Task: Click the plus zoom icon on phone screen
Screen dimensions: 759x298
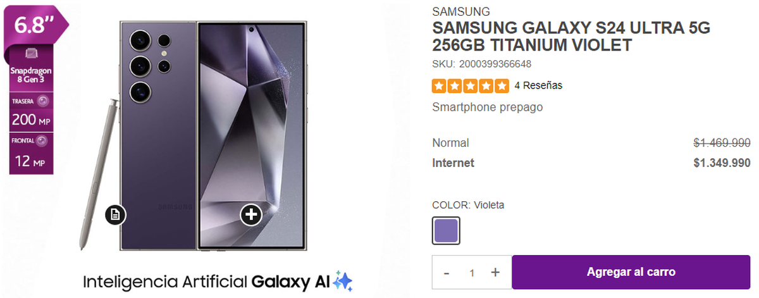Action: [x=251, y=214]
